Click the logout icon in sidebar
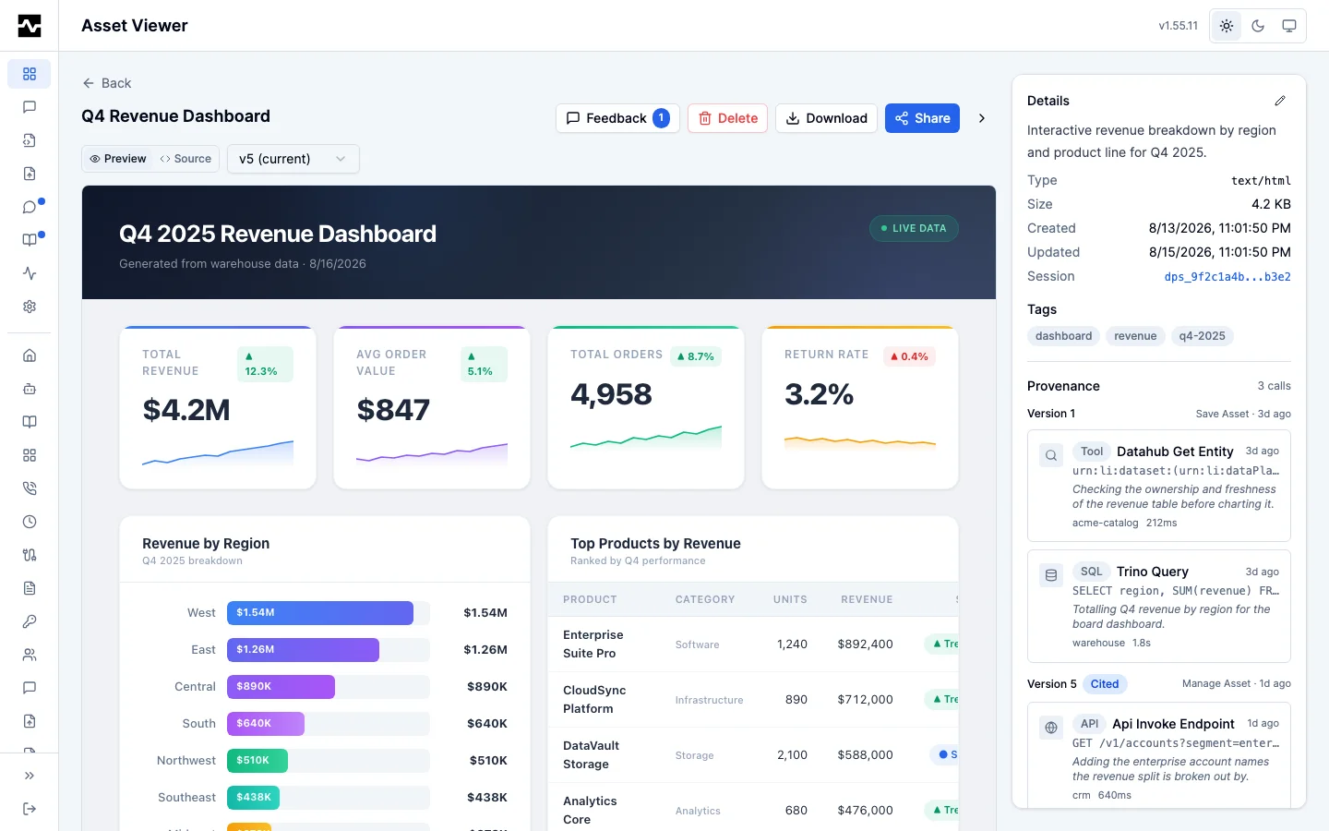This screenshot has width=1329, height=831. [30, 809]
